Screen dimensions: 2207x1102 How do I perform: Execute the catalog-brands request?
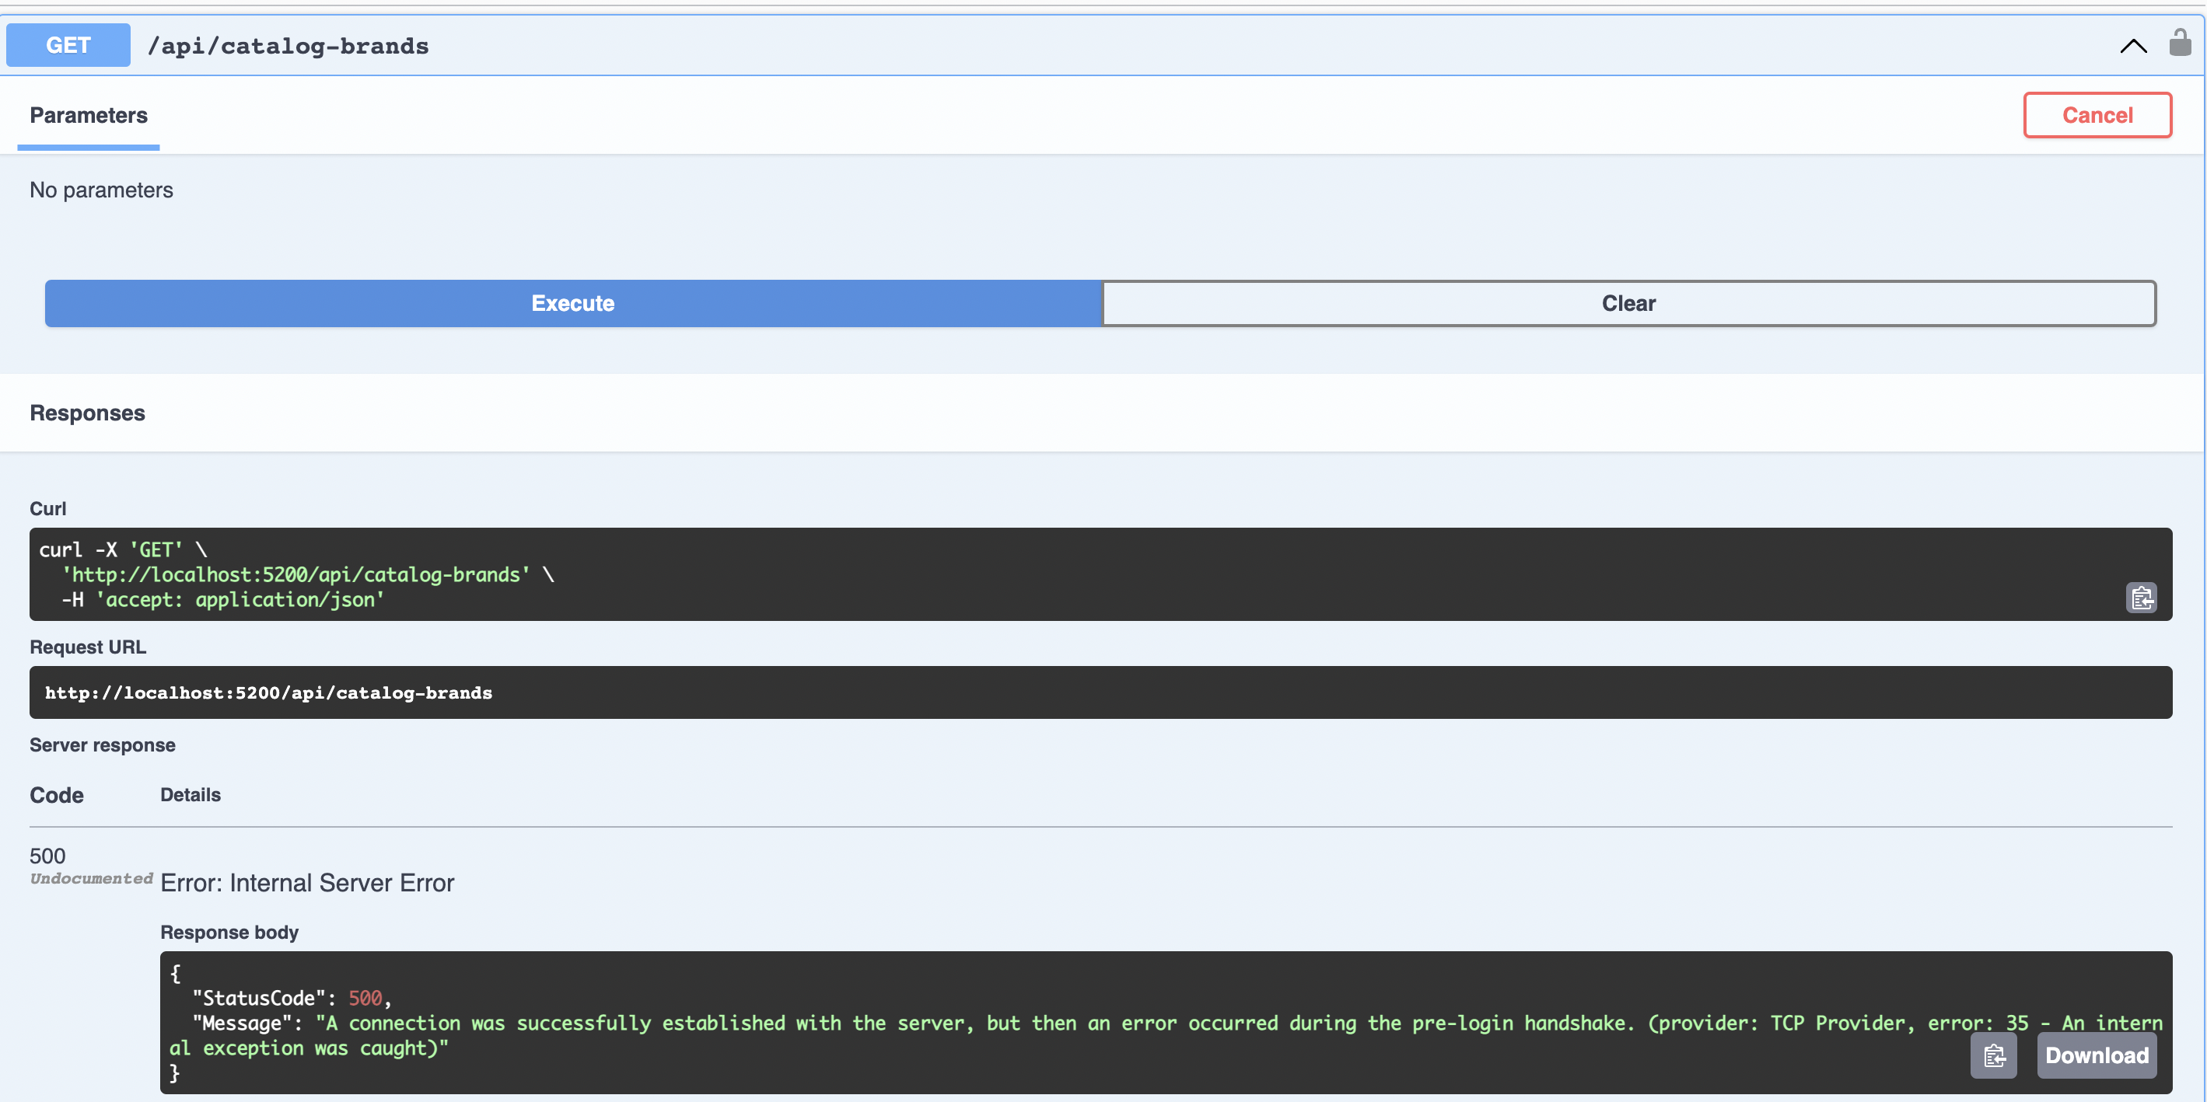[572, 303]
